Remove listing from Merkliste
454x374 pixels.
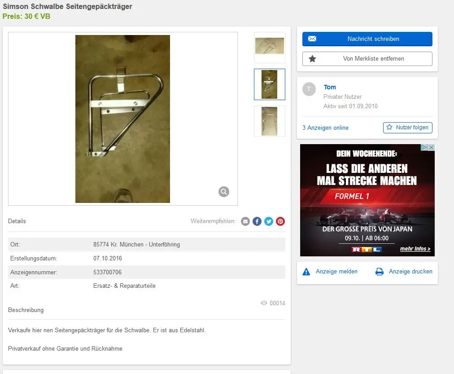[367, 59]
